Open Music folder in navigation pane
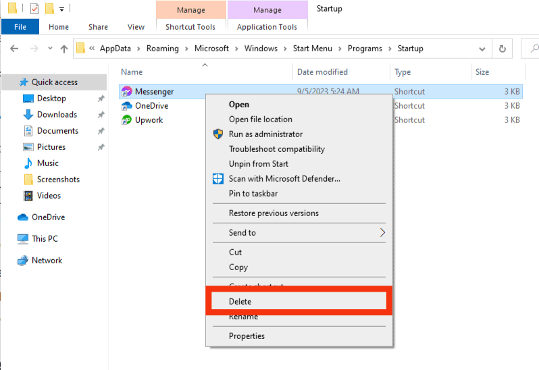Image resolution: width=539 pixels, height=370 pixels. (x=47, y=163)
